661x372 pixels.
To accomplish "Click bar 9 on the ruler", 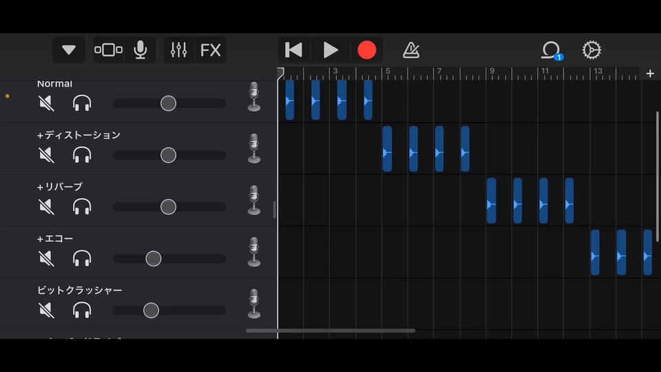I will tap(492, 71).
